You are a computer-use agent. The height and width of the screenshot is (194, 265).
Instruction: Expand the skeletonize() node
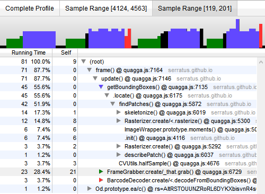(x=119, y=112)
